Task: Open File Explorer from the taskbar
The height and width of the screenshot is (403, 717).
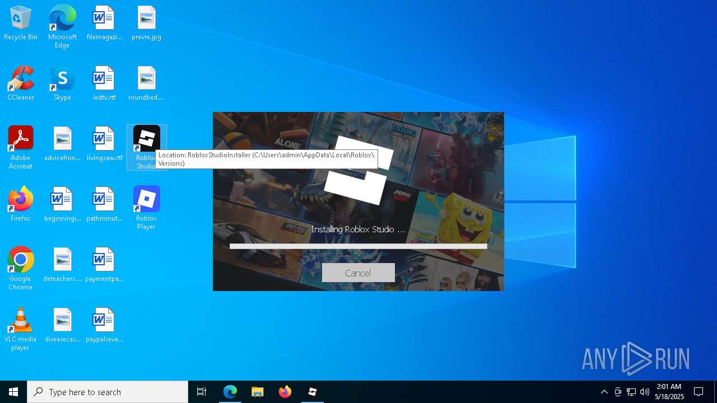Action: 258,392
